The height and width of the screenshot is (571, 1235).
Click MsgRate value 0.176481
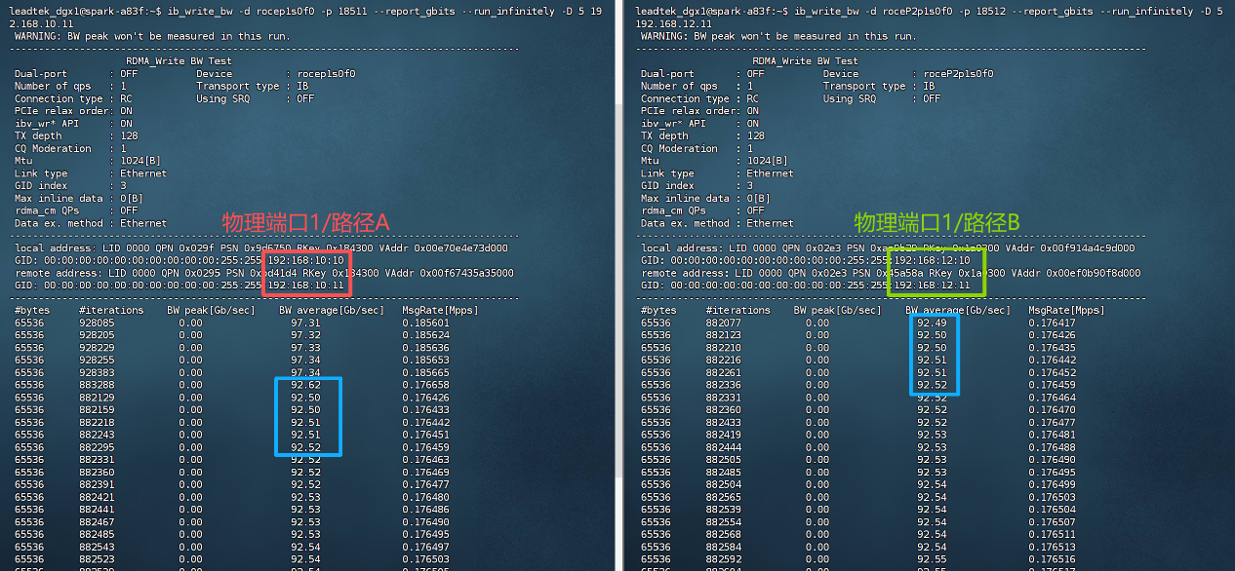coord(1053,435)
